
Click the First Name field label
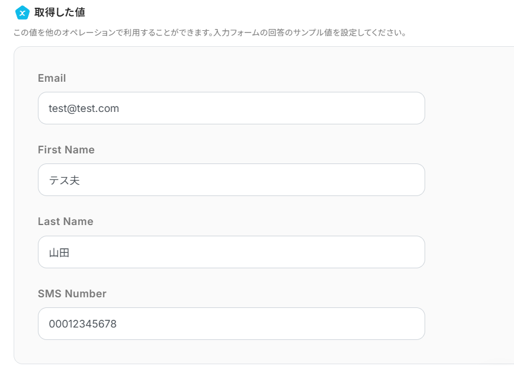click(66, 150)
